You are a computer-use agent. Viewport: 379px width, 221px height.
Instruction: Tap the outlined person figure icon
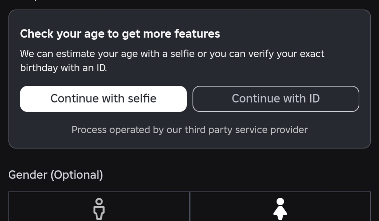(x=99, y=209)
